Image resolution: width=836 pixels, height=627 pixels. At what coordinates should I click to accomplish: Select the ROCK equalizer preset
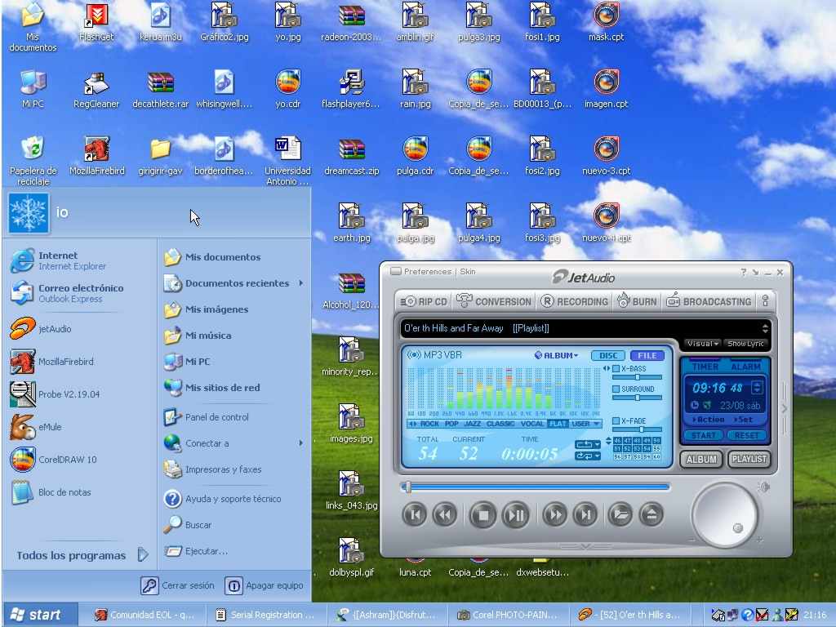point(429,424)
